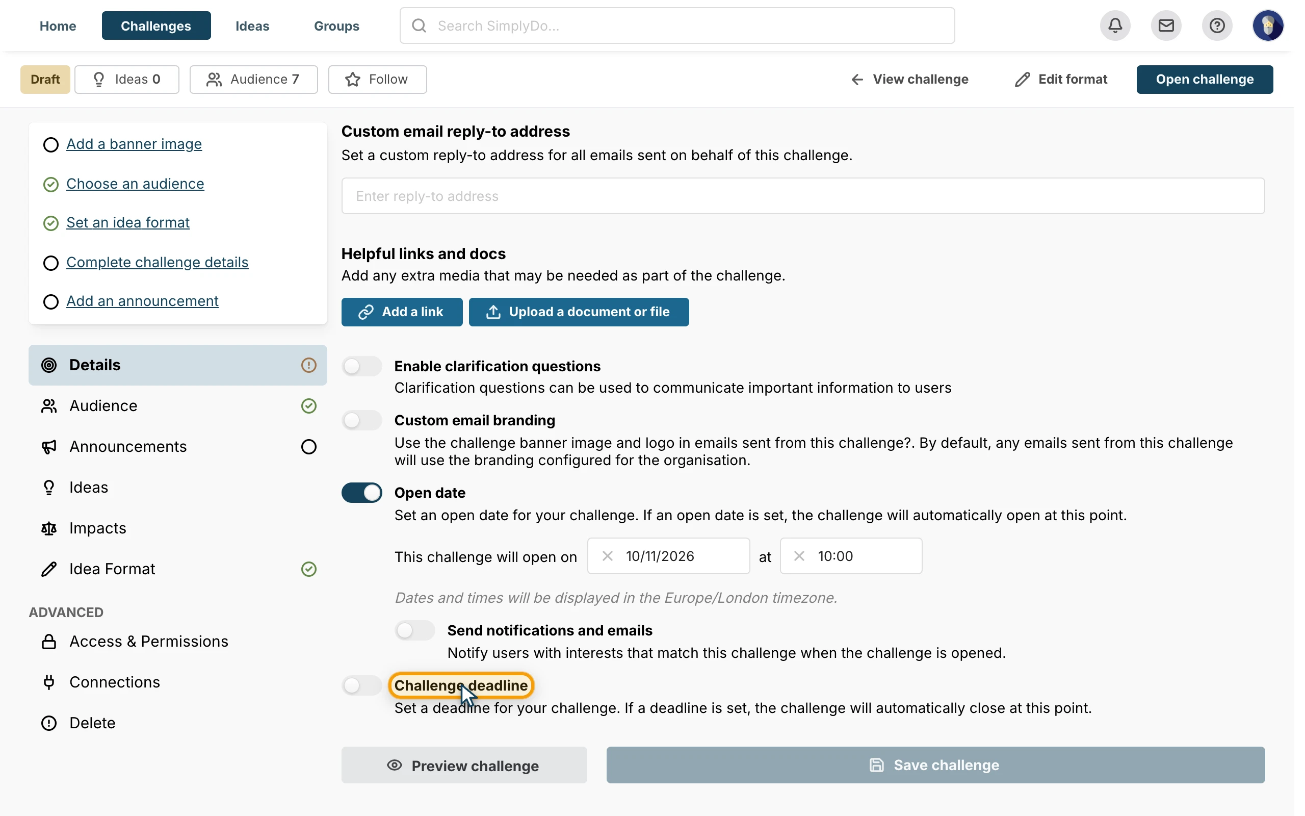Open the notifications bell icon
The image size is (1305, 816).
tap(1115, 25)
